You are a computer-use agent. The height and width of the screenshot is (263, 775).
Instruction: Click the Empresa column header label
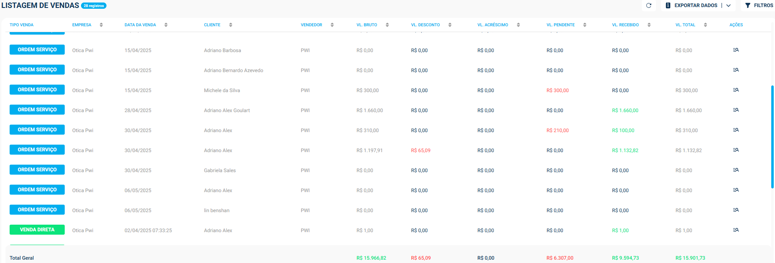coord(82,25)
